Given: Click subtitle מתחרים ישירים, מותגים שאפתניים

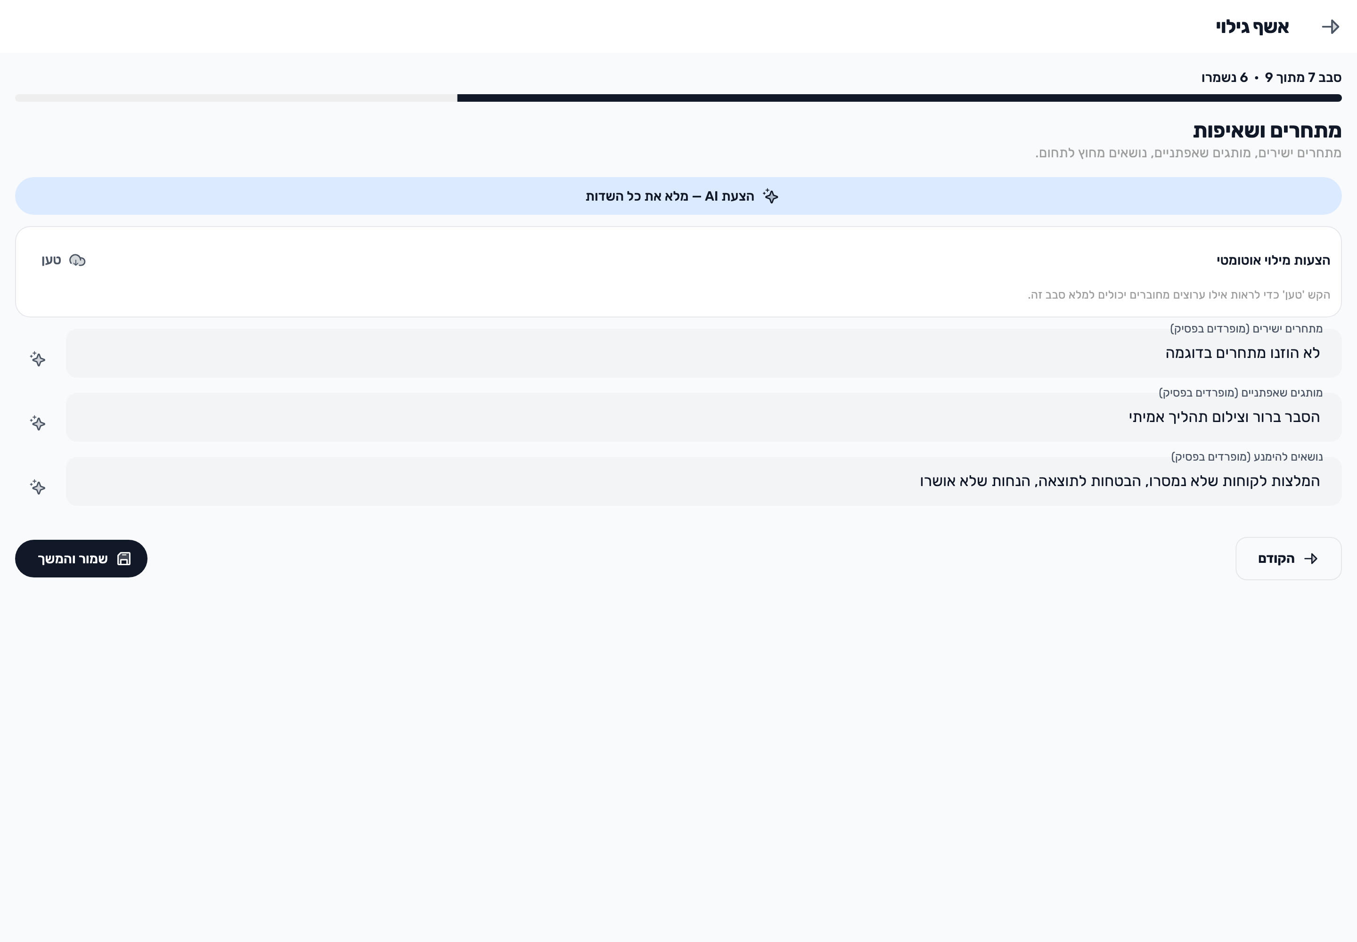Looking at the screenshot, I should [x=1188, y=153].
